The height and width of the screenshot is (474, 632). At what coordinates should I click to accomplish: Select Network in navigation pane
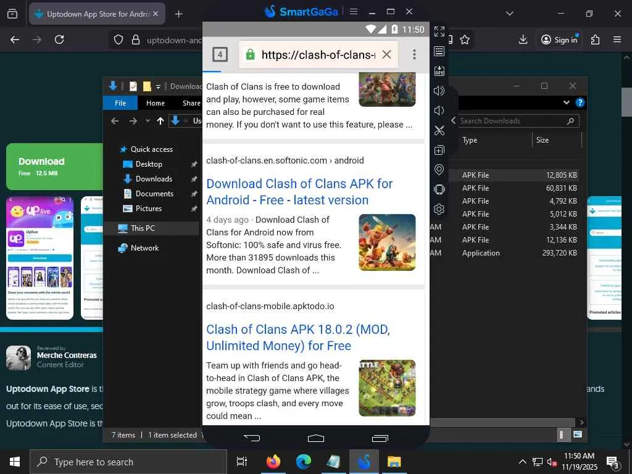[144, 248]
